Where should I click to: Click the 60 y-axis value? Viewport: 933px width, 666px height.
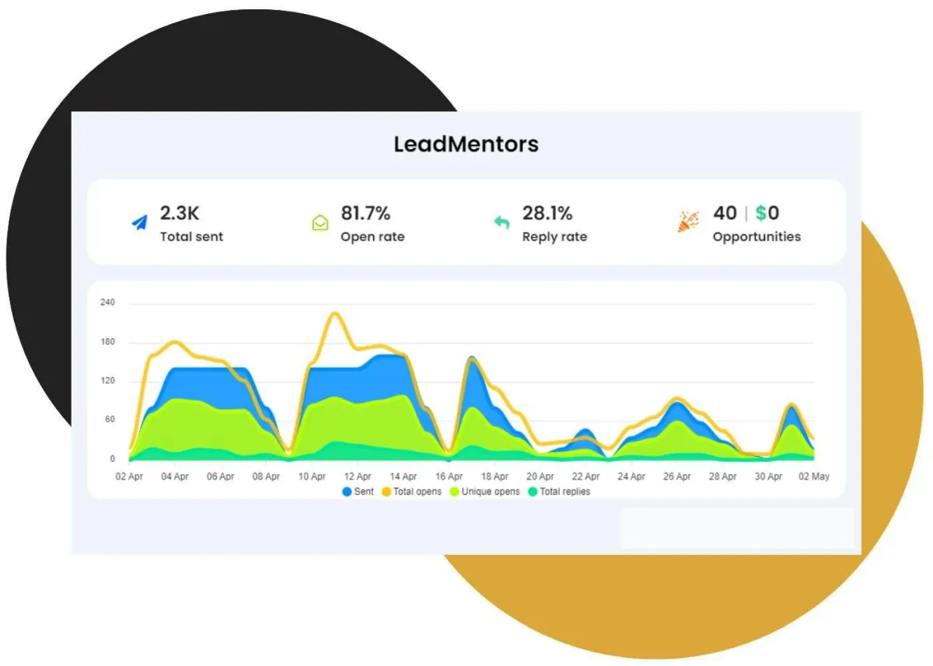[110, 420]
